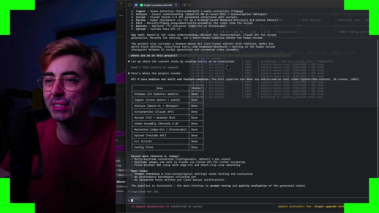
Task: Click the 'Config files' table cell
Action: [160, 147]
